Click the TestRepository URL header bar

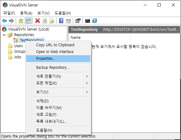coord(124,30)
